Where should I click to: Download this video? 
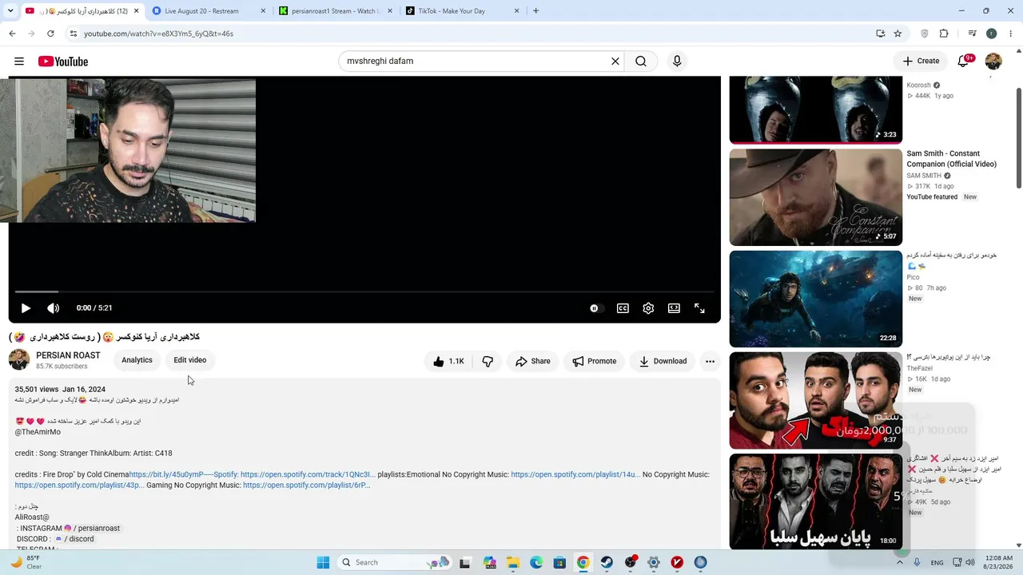663,362
